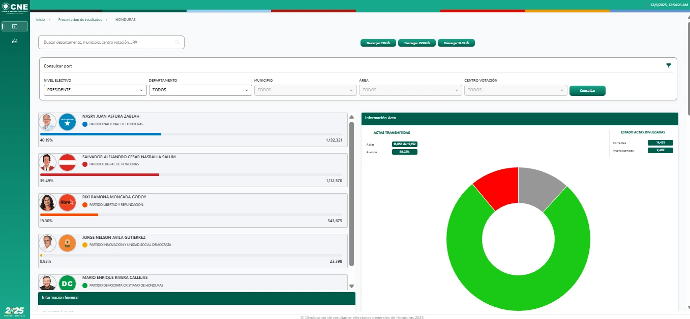
Task: Click the Partido Nacional star logo
Action: [x=67, y=122]
